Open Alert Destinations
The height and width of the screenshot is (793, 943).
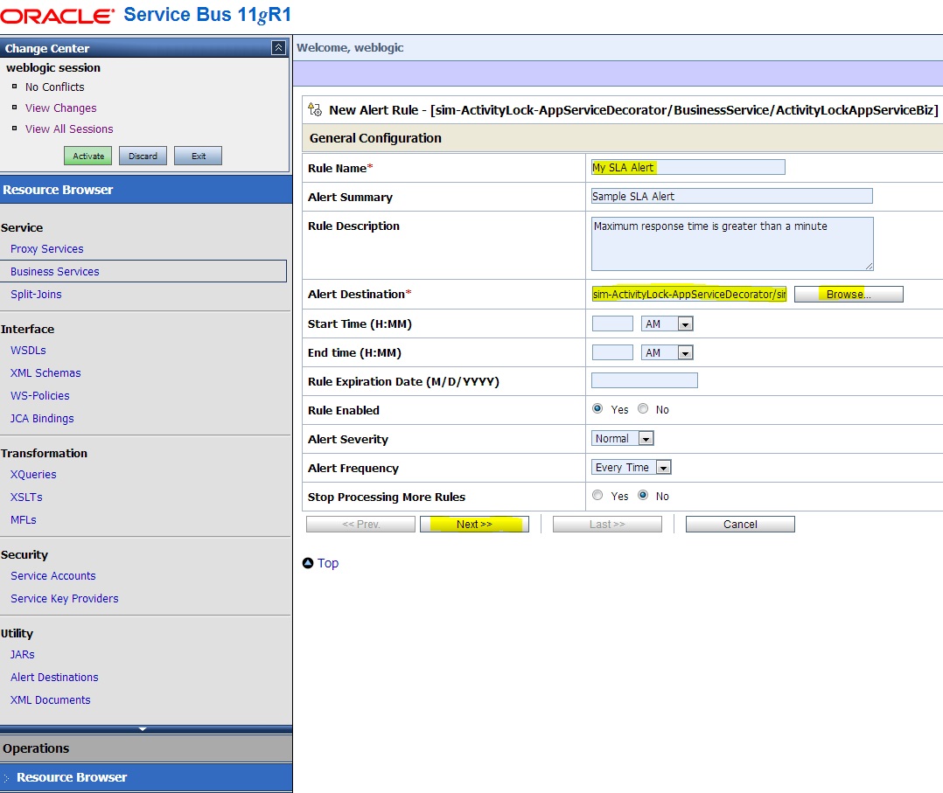coord(54,678)
